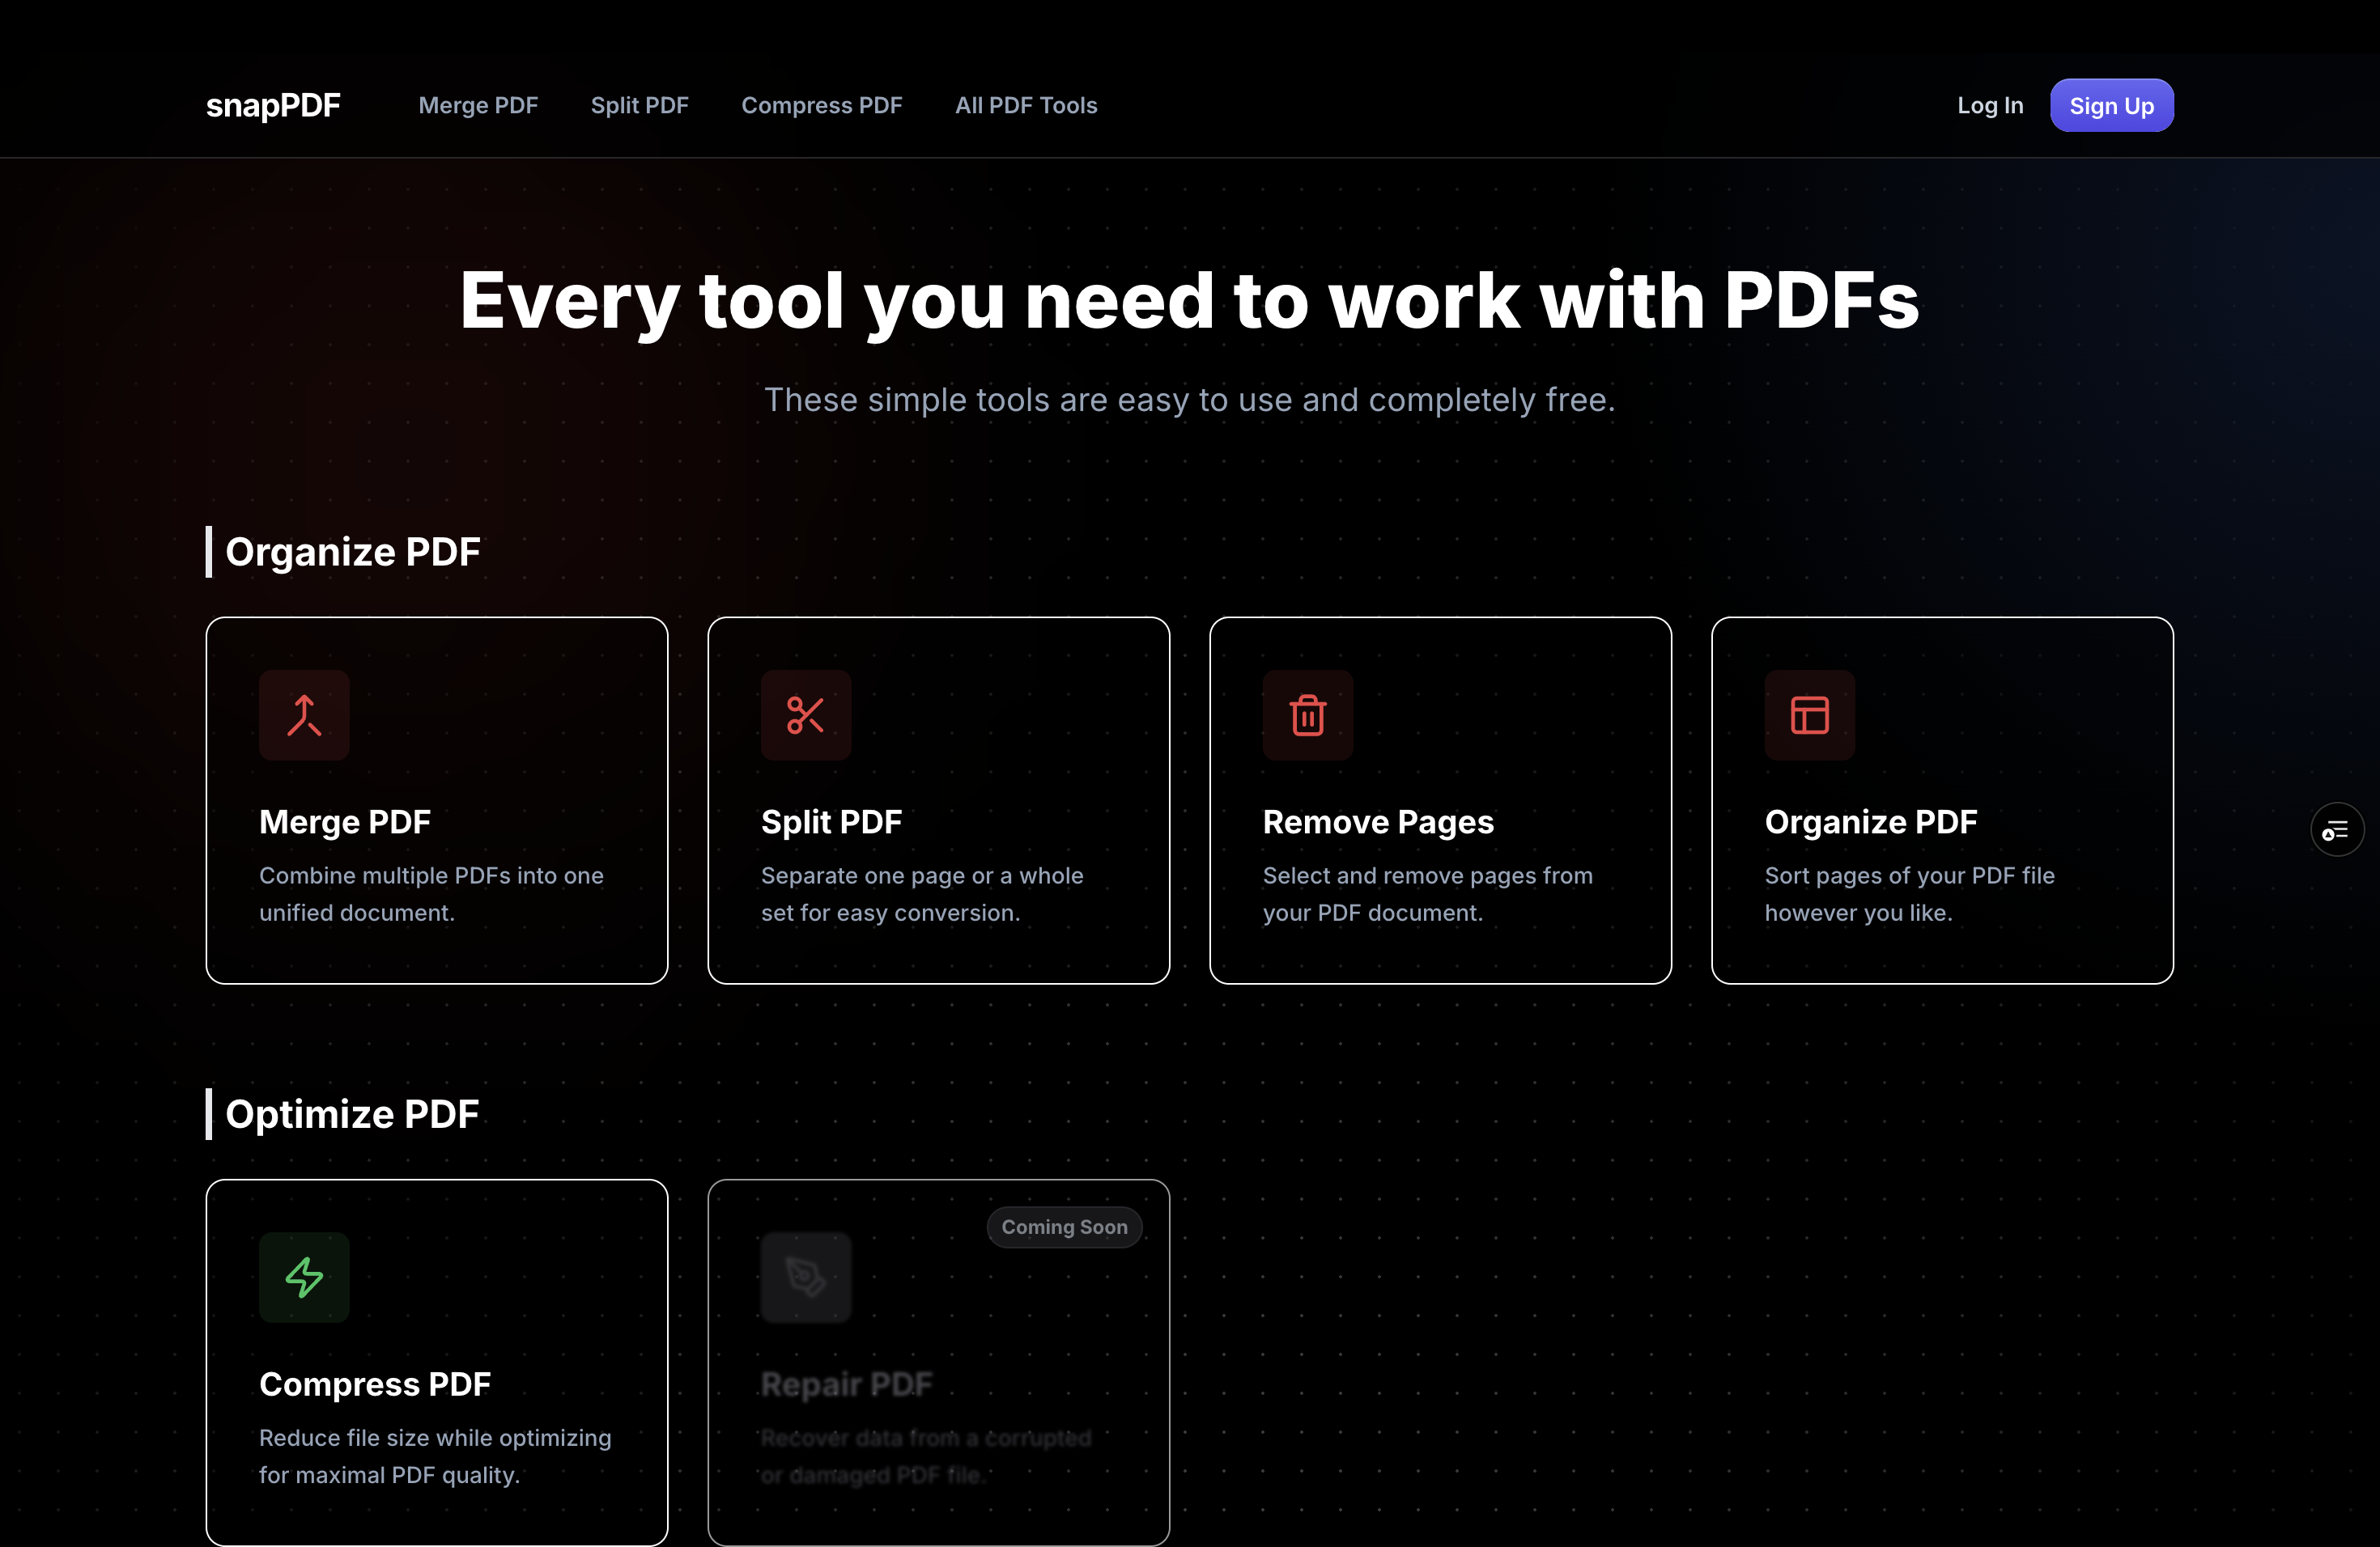2380x1547 pixels.
Task: Select the Merge PDF branch icon
Action: (304, 714)
